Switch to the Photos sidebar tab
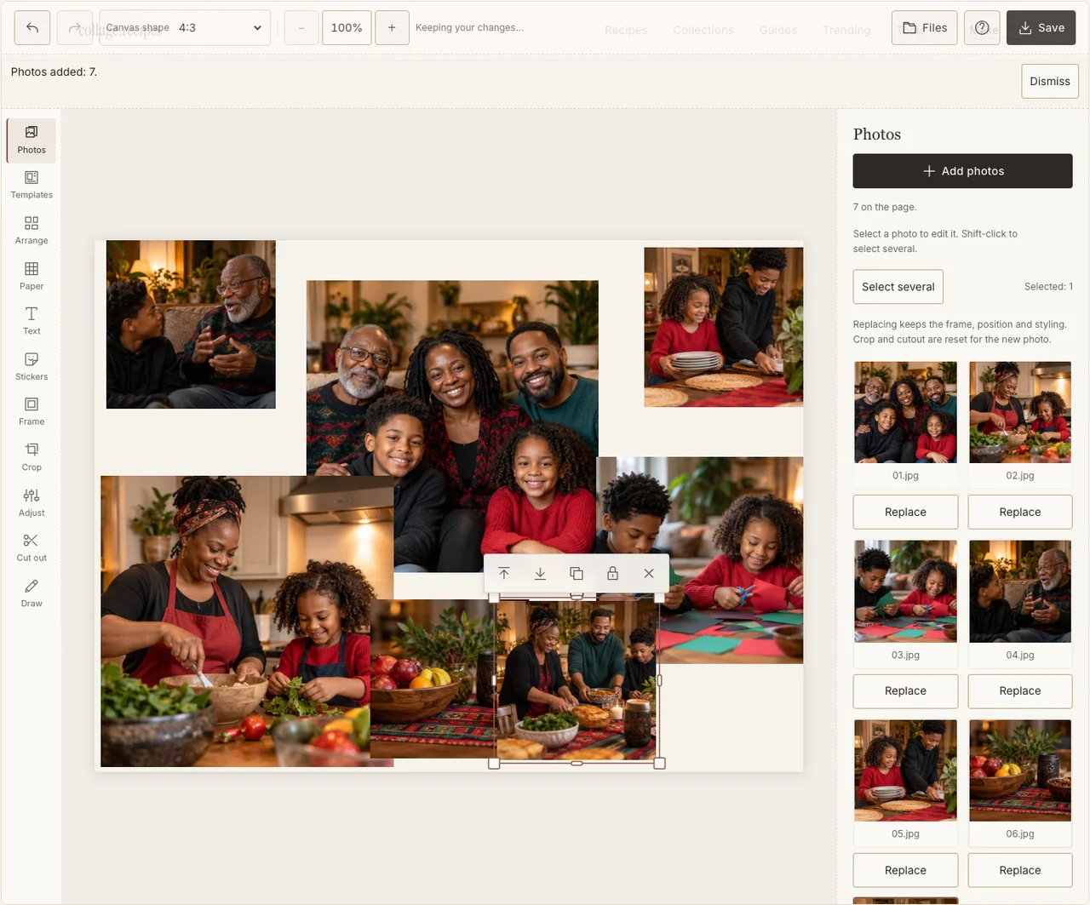 32,140
